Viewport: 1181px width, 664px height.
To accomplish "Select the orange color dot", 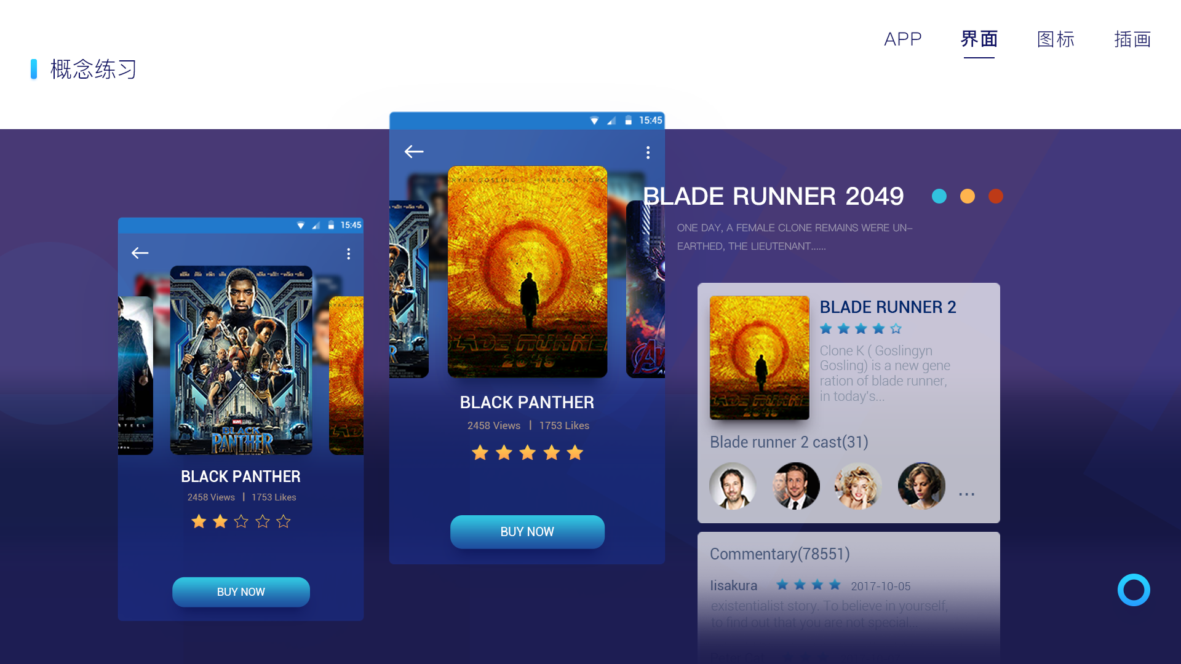I will pos(968,196).
